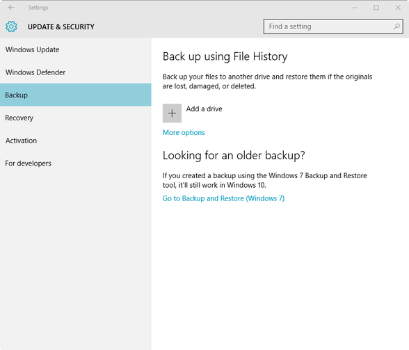Viewport: 409px width, 350px height.
Task: Click the Update & Security gear icon
Action: click(11, 26)
